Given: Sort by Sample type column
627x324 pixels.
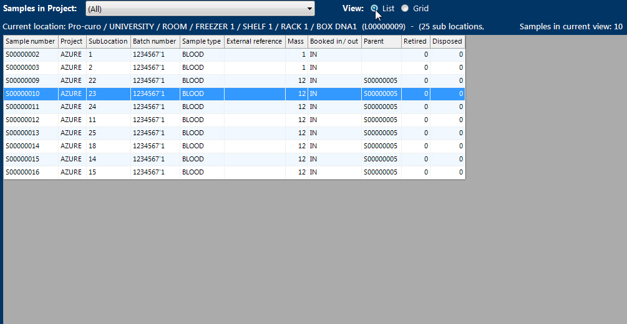Looking at the screenshot, I should [x=202, y=42].
